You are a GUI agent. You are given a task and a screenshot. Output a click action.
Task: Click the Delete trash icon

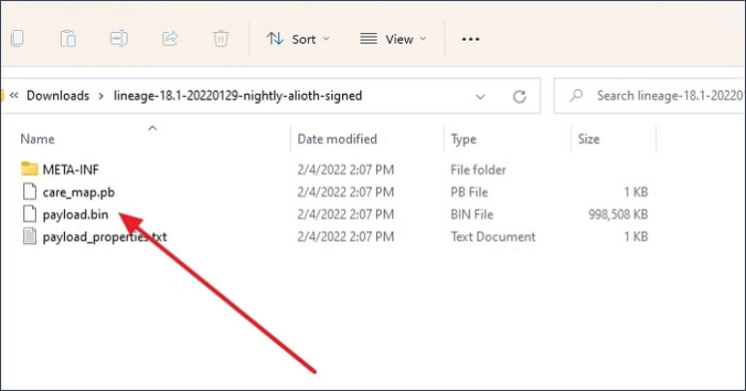point(221,39)
